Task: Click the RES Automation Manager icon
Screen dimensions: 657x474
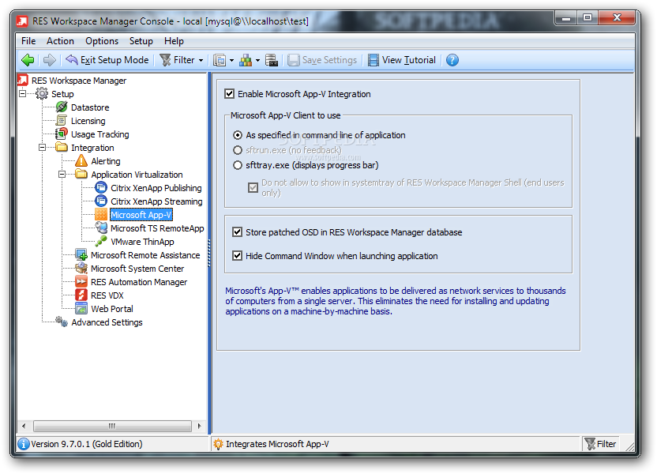Action: coord(81,281)
